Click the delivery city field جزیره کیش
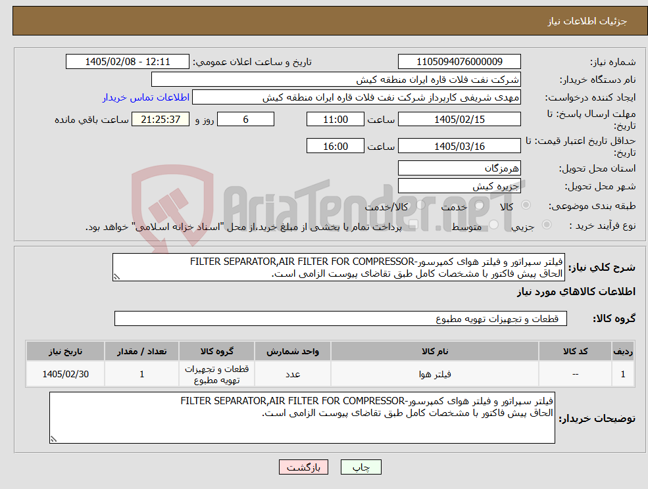The width and height of the screenshot is (648, 489). 459,186
